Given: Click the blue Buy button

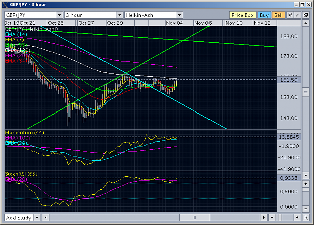Looking at the screenshot, I should click(264, 15).
